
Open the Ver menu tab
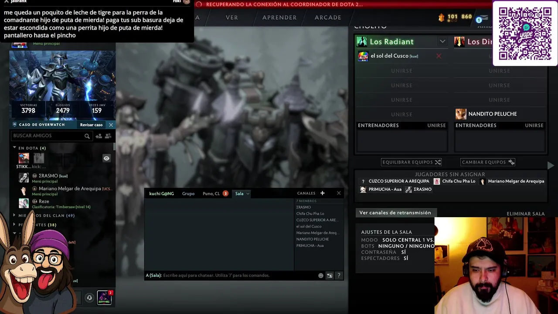pos(232,17)
